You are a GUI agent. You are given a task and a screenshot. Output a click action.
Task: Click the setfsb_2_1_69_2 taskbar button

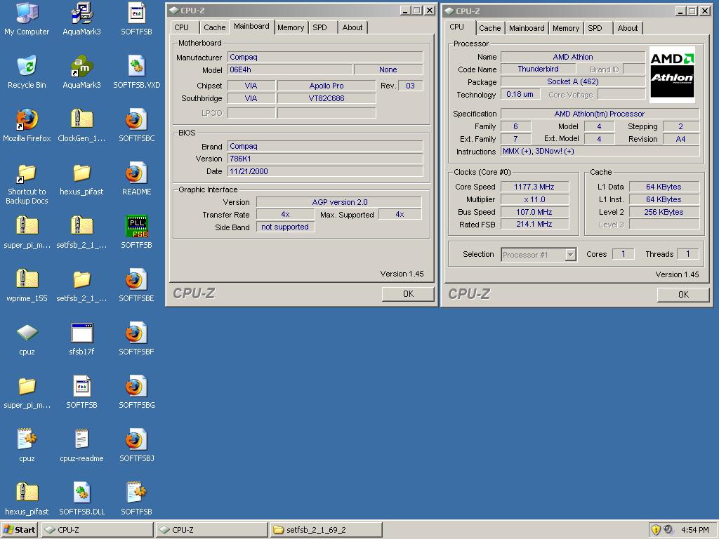pyautogui.click(x=326, y=530)
